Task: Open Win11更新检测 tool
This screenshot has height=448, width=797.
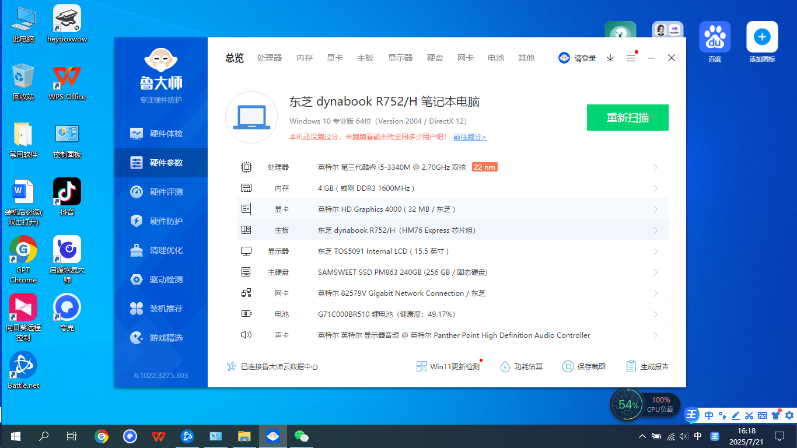Action: click(x=448, y=366)
